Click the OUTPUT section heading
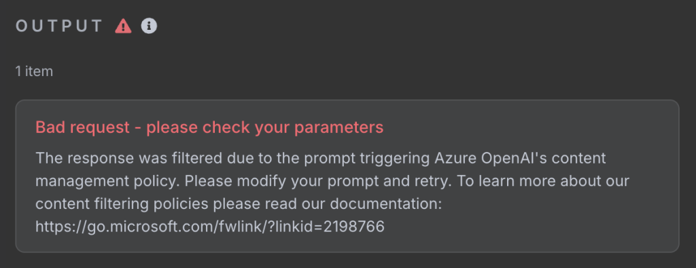This screenshot has height=268, width=696. click(x=59, y=26)
